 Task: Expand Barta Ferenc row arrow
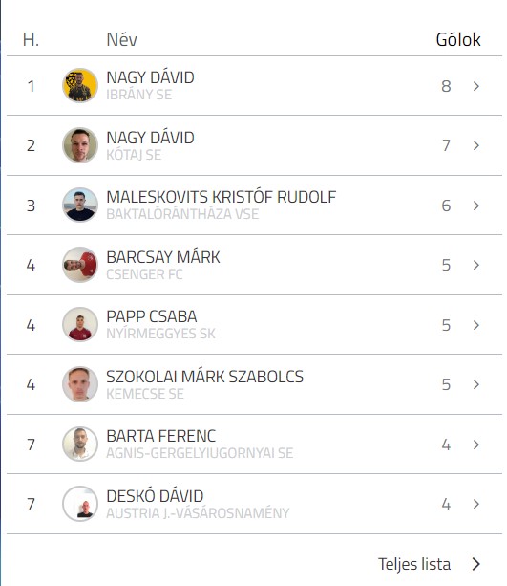(476, 445)
